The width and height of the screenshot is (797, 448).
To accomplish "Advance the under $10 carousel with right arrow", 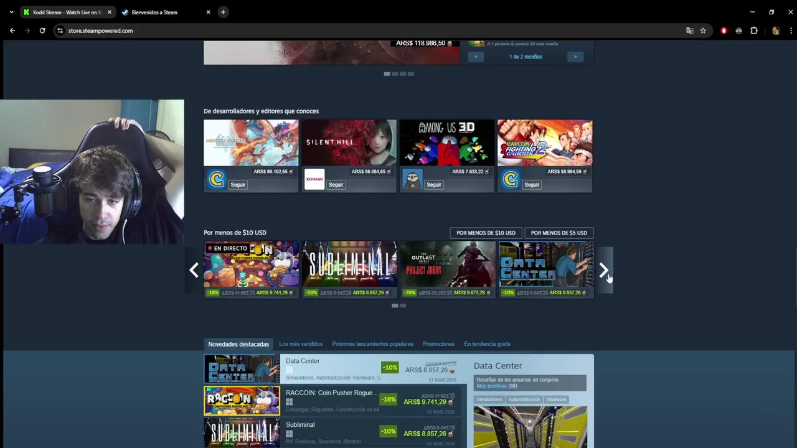I will (603, 270).
